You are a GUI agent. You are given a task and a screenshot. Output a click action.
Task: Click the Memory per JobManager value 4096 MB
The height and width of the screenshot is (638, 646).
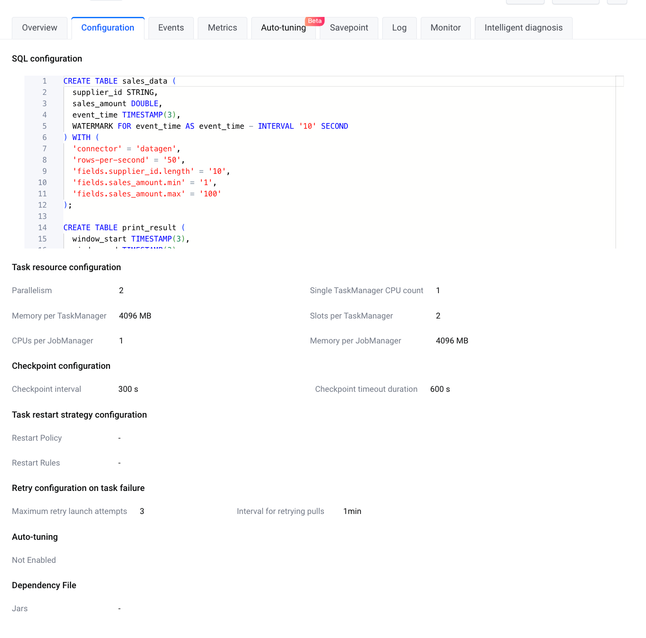pos(452,341)
